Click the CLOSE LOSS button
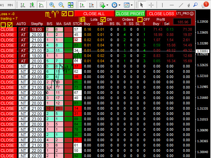 coord(161,14)
